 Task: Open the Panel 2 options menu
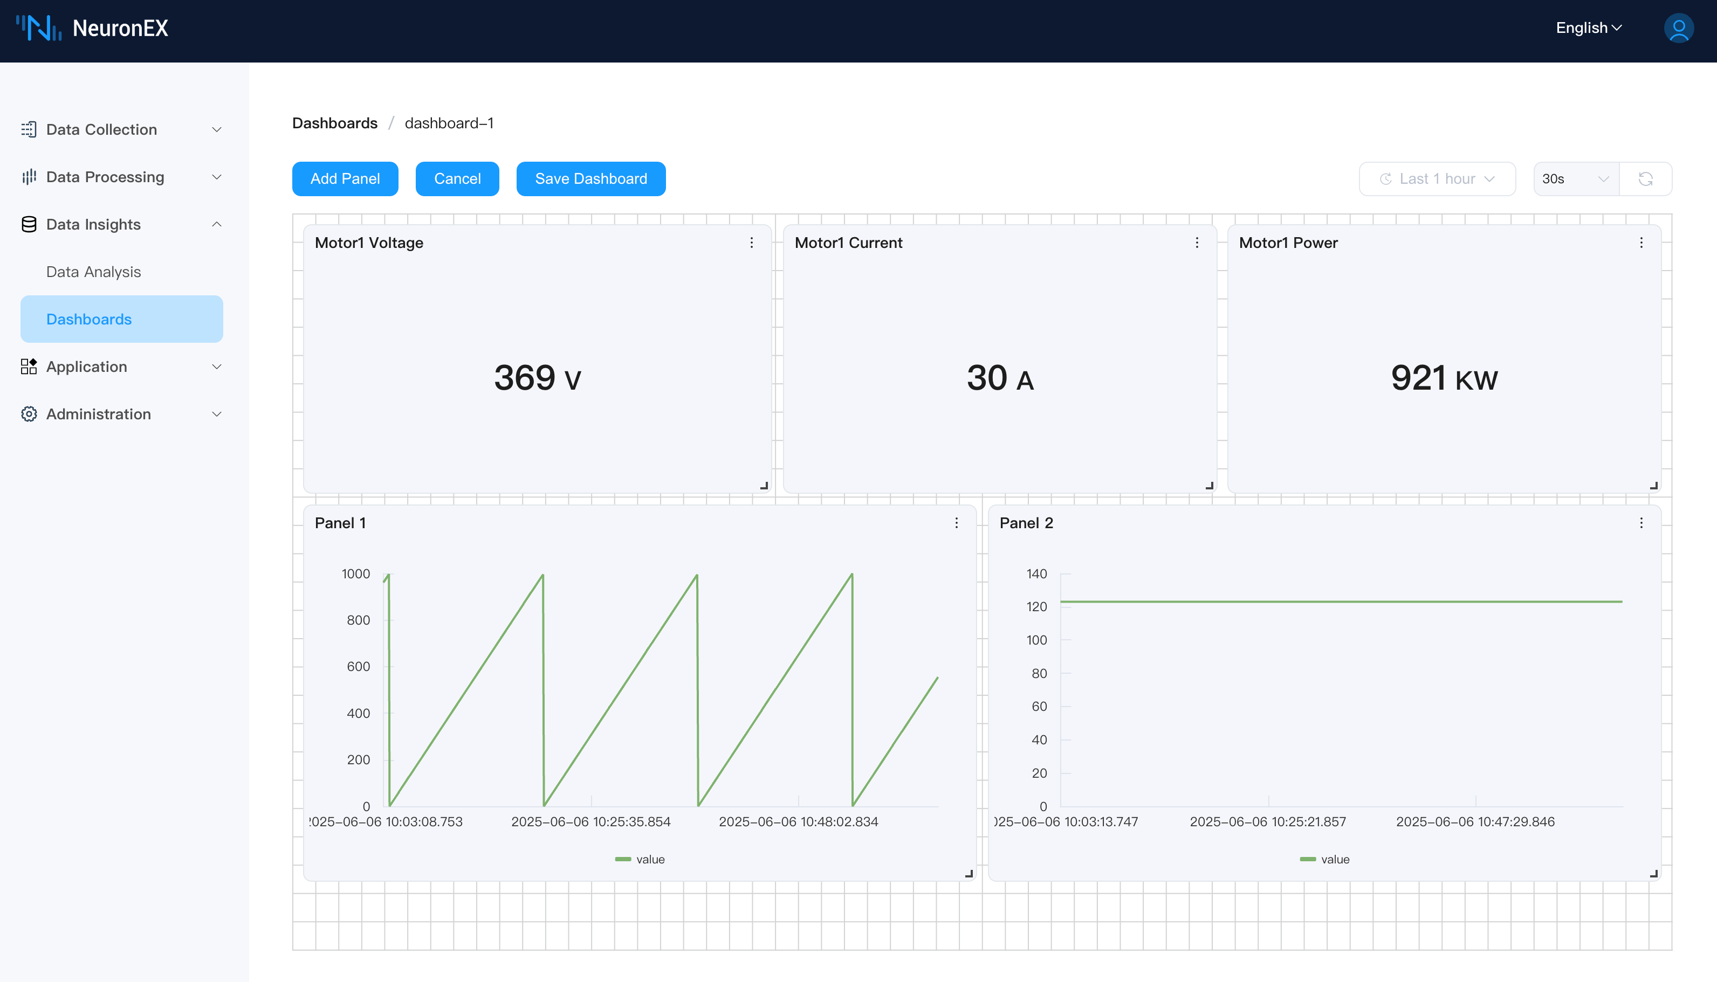click(1642, 523)
